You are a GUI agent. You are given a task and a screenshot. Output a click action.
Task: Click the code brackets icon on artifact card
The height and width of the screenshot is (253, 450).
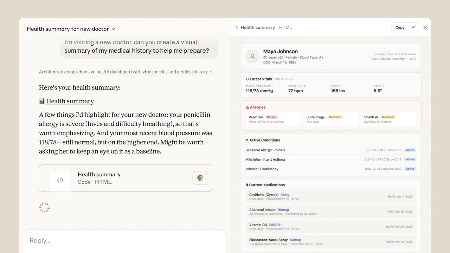click(60, 180)
